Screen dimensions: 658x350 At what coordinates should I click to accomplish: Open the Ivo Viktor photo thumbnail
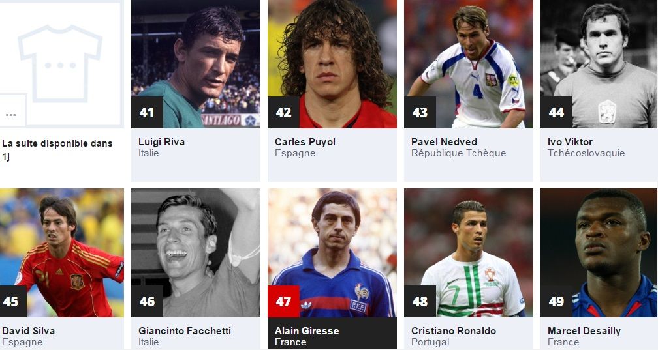click(599, 64)
